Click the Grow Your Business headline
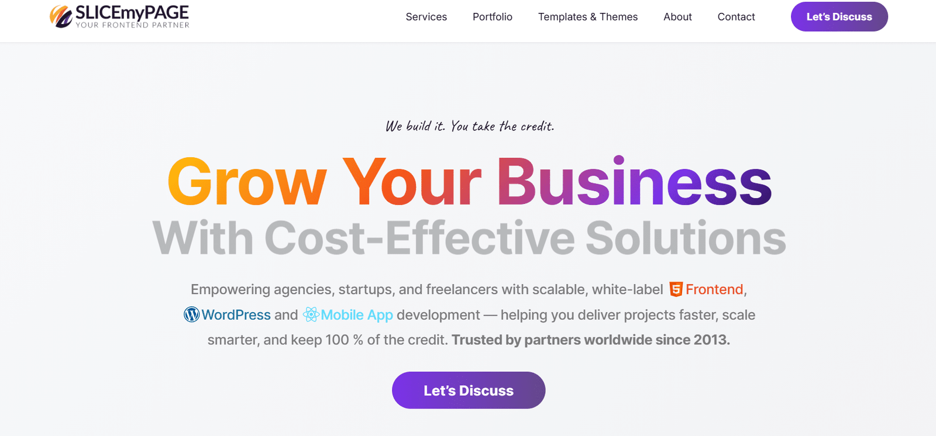Screen dimensions: 936x436 click(x=468, y=183)
